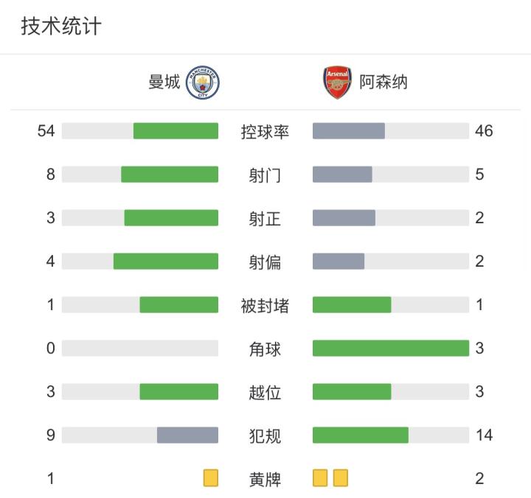Click Manchester City's 控球率 possession bar
Screen dimensions: 531x498
[x=140, y=131]
